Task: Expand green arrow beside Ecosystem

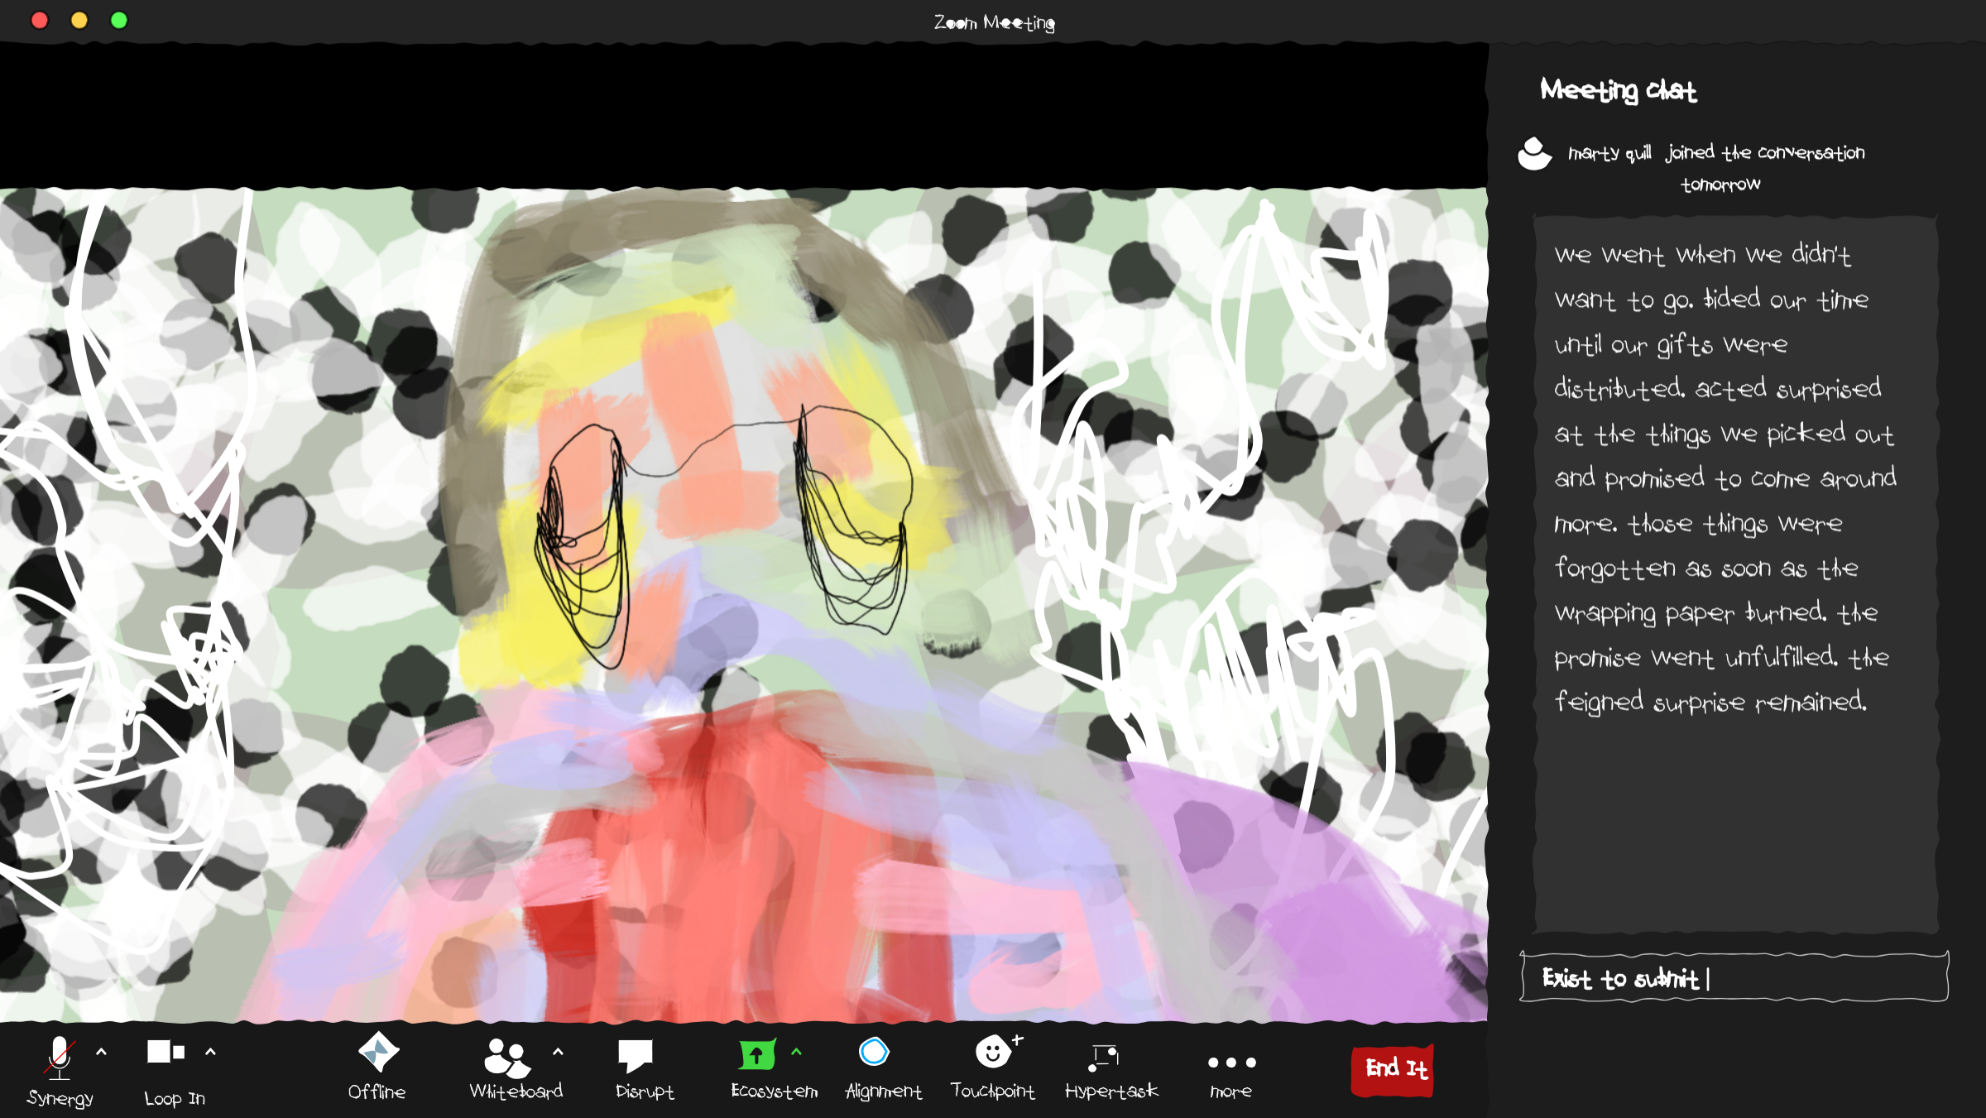Action: tap(796, 1052)
